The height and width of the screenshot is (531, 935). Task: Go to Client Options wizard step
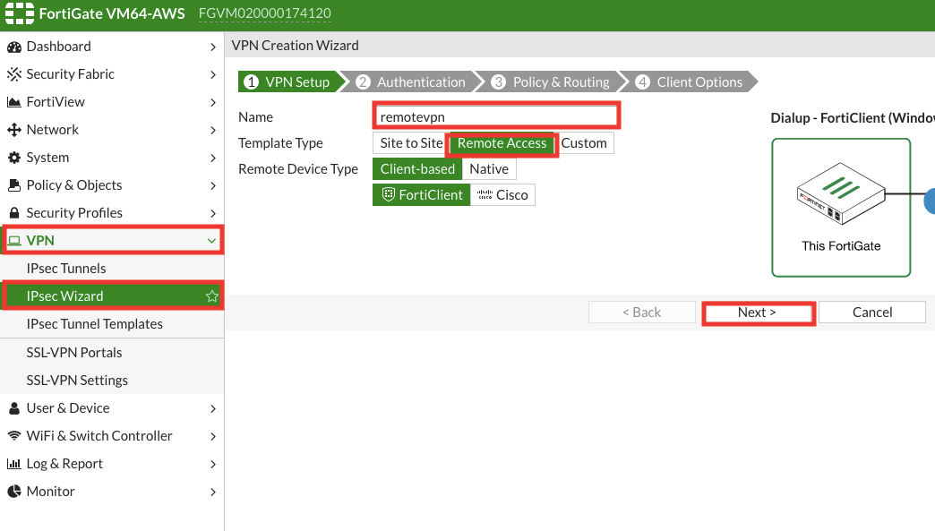click(691, 81)
